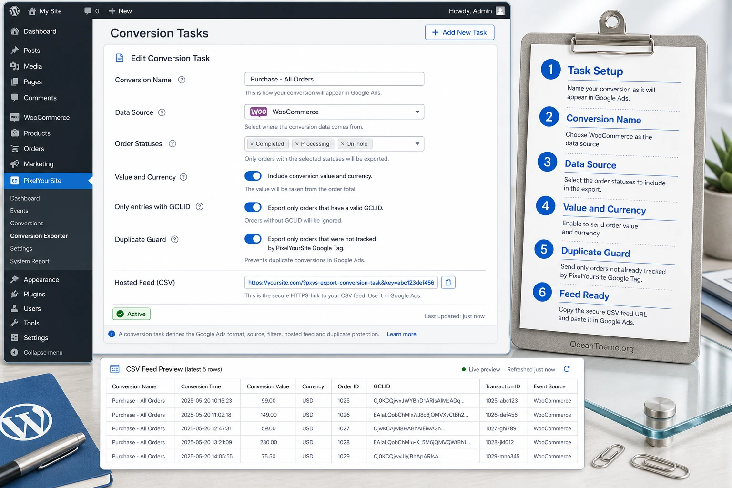Open Conversions submenu item

(x=27, y=224)
